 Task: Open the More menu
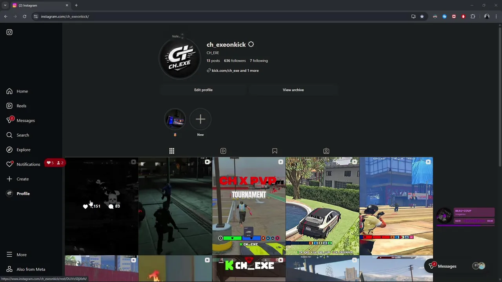[x=16, y=255]
